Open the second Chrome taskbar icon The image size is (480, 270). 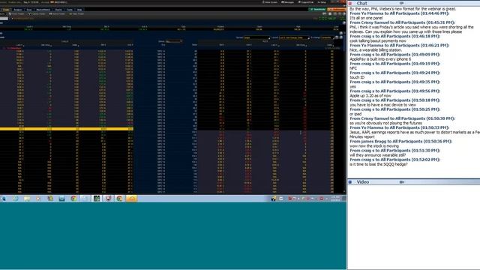pyautogui.click(x=120, y=199)
